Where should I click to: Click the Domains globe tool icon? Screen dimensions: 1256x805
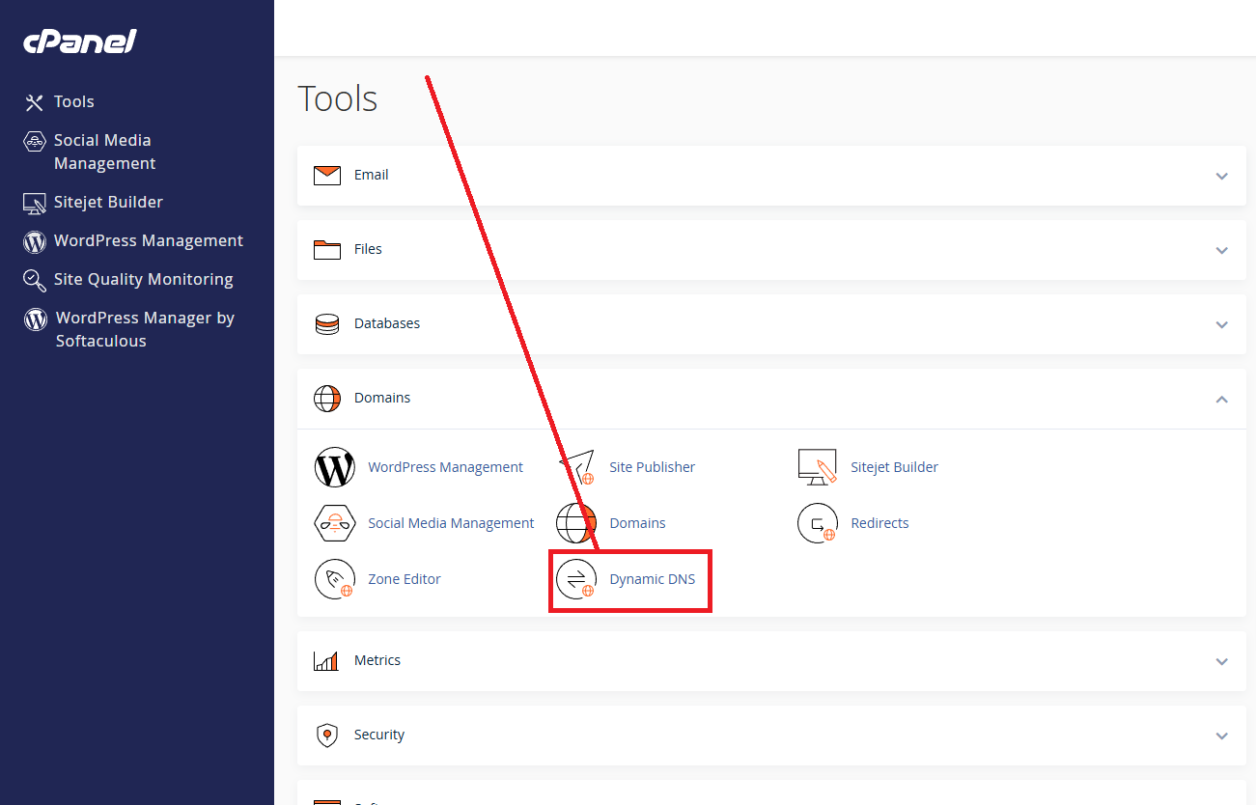click(x=576, y=523)
